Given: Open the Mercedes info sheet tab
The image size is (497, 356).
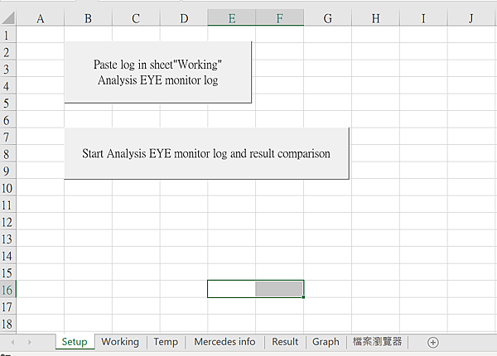Looking at the screenshot, I should [x=224, y=342].
